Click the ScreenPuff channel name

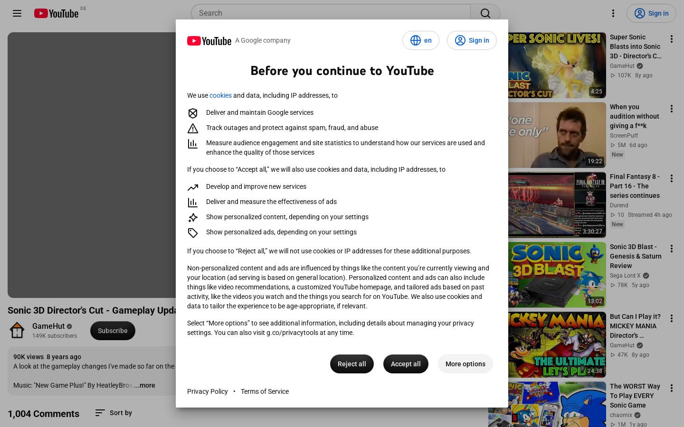pos(624,136)
